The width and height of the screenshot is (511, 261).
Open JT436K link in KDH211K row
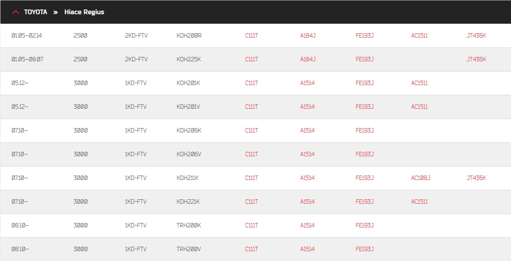[476, 178]
